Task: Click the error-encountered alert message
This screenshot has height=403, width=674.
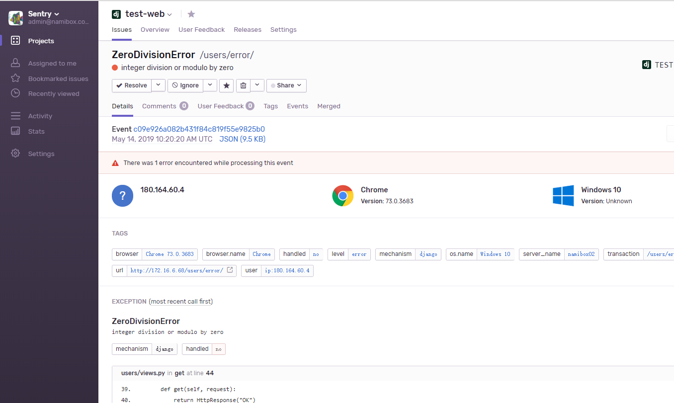Action: click(x=208, y=163)
